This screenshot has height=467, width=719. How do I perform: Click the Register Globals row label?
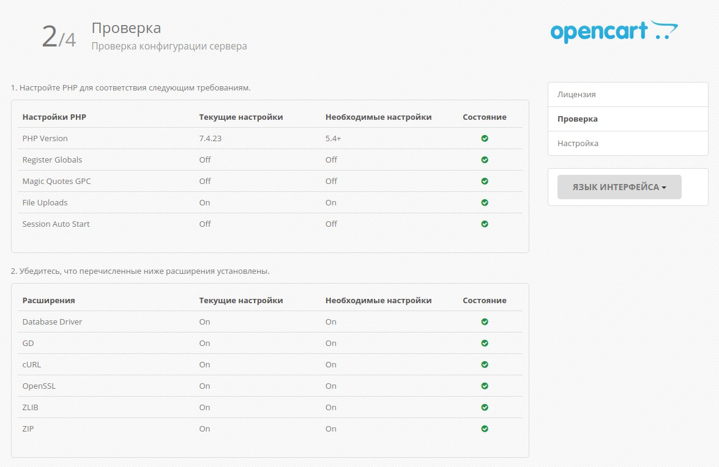(52, 160)
